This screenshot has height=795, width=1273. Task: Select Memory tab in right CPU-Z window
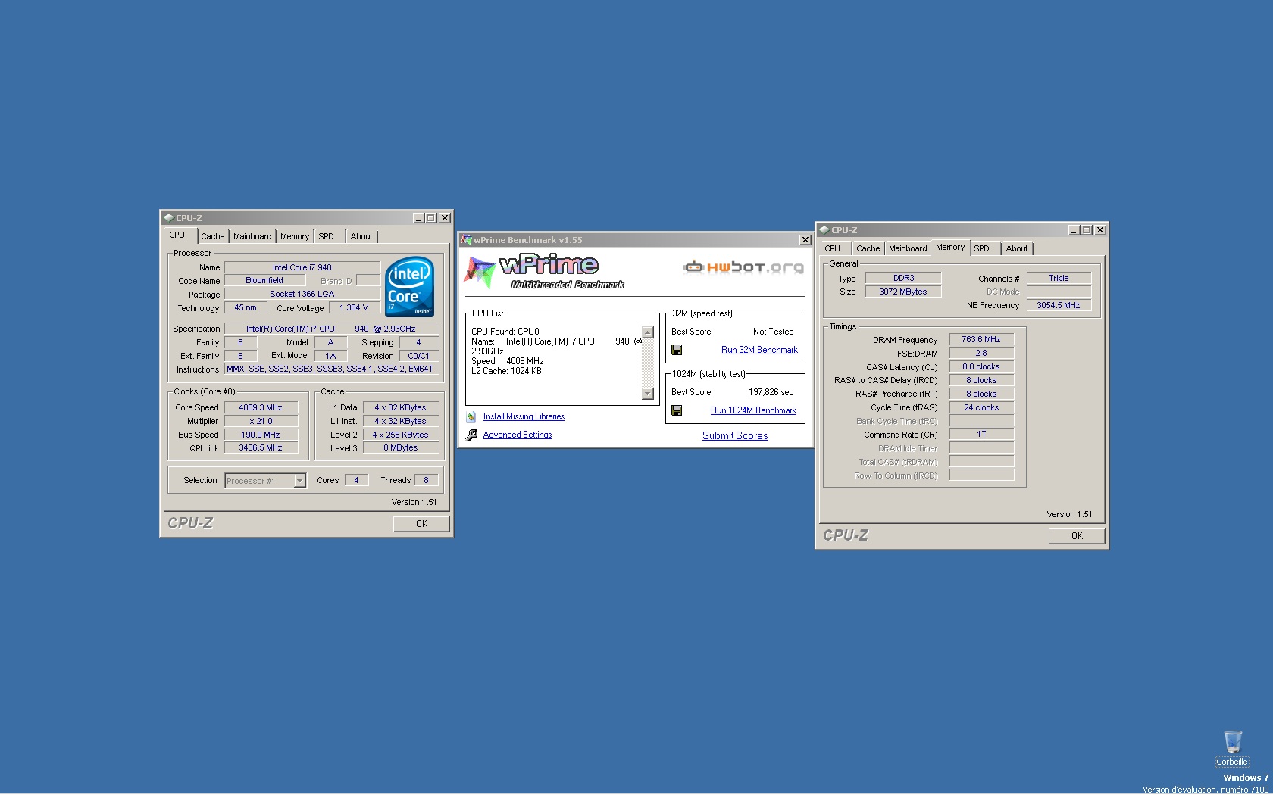click(x=950, y=248)
